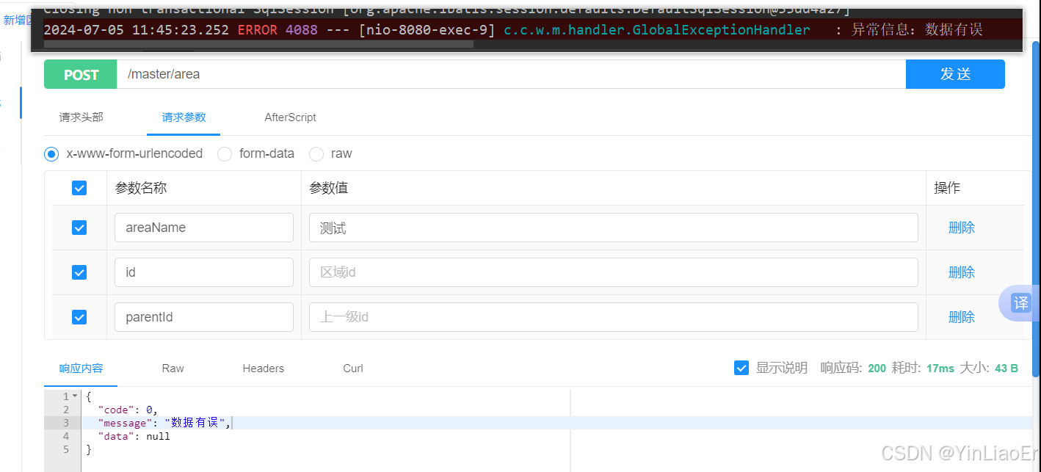Image resolution: width=1041 pixels, height=472 pixels.
Task: Edit the areaName parameter name field
Action: click(x=204, y=228)
